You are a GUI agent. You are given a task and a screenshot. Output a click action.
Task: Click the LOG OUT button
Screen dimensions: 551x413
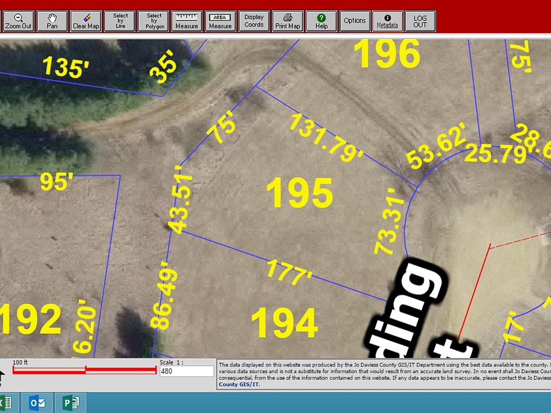click(420, 21)
